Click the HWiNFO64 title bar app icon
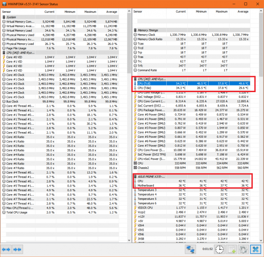Viewport: 264px width, 257px height. pos(4,4)
